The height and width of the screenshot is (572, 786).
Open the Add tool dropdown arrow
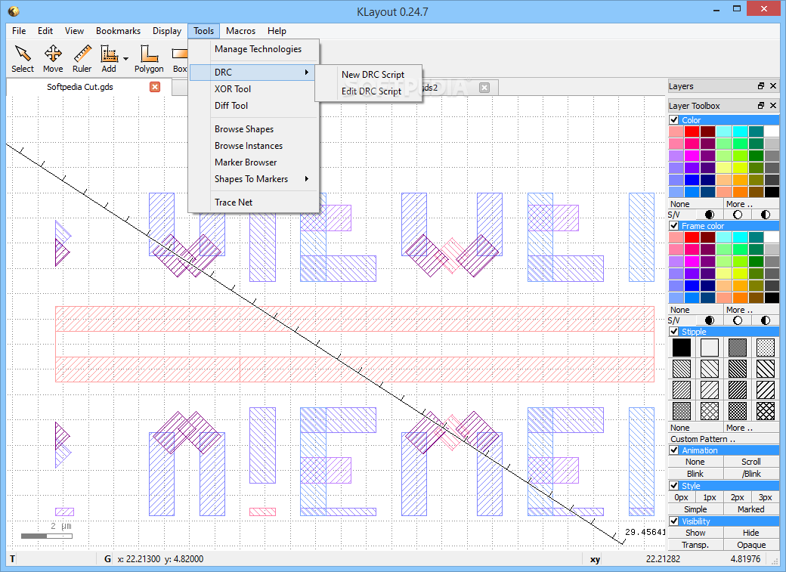tap(126, 58)
